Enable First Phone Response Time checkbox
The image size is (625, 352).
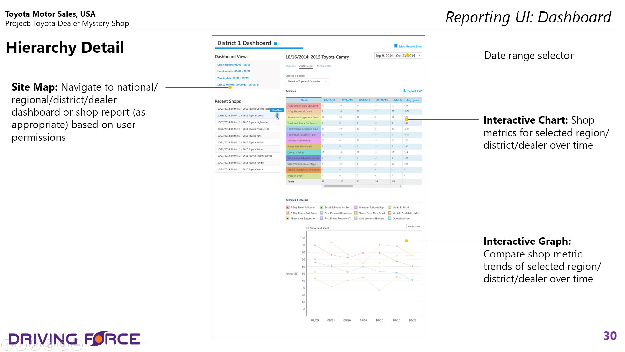tap(322, 219)
